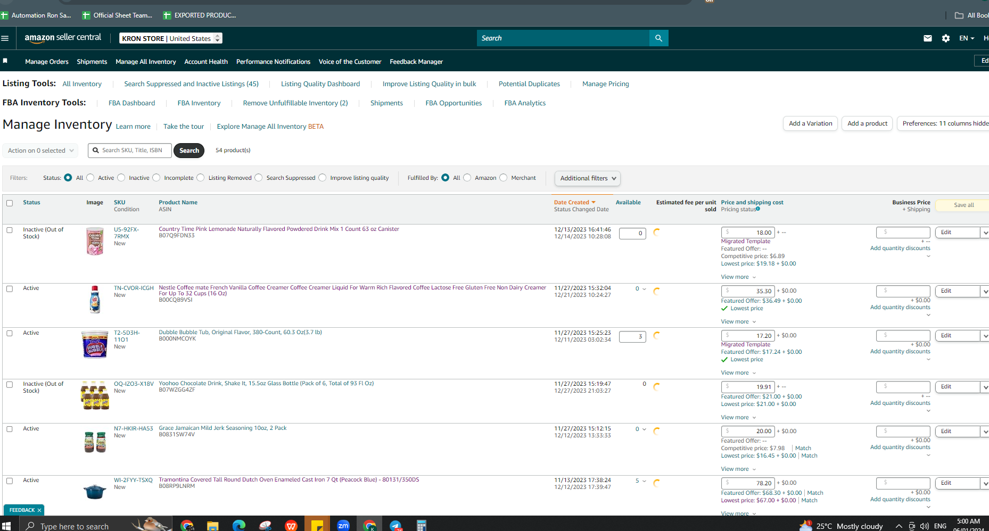This screenshot has width=989, height=531.
Task: Open Telegram from taskbar
Action: pos(395,526)
